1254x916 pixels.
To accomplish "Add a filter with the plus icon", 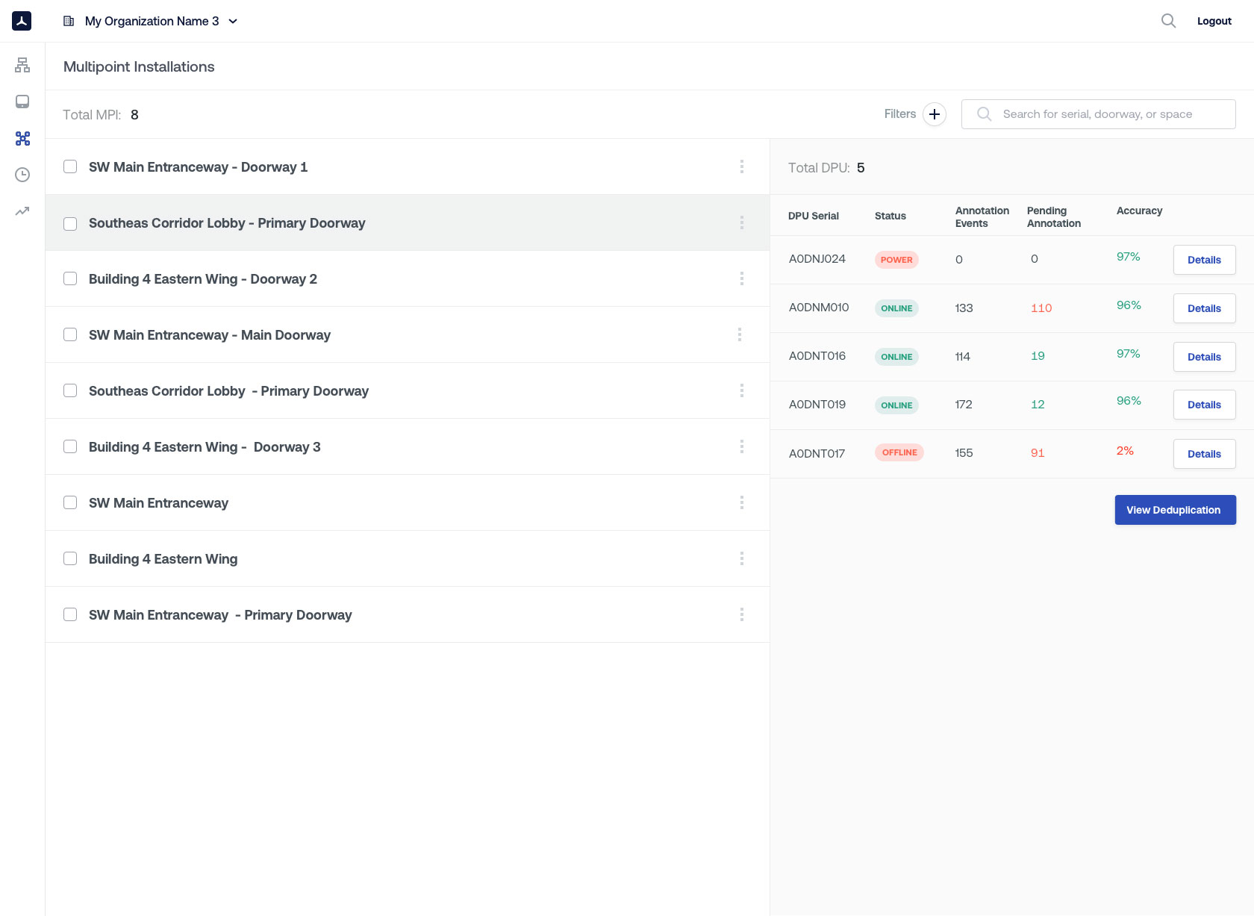I will 934,114.
